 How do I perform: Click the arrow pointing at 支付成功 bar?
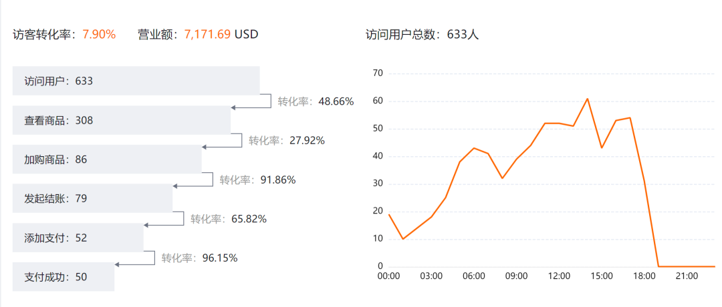(118, 264)
